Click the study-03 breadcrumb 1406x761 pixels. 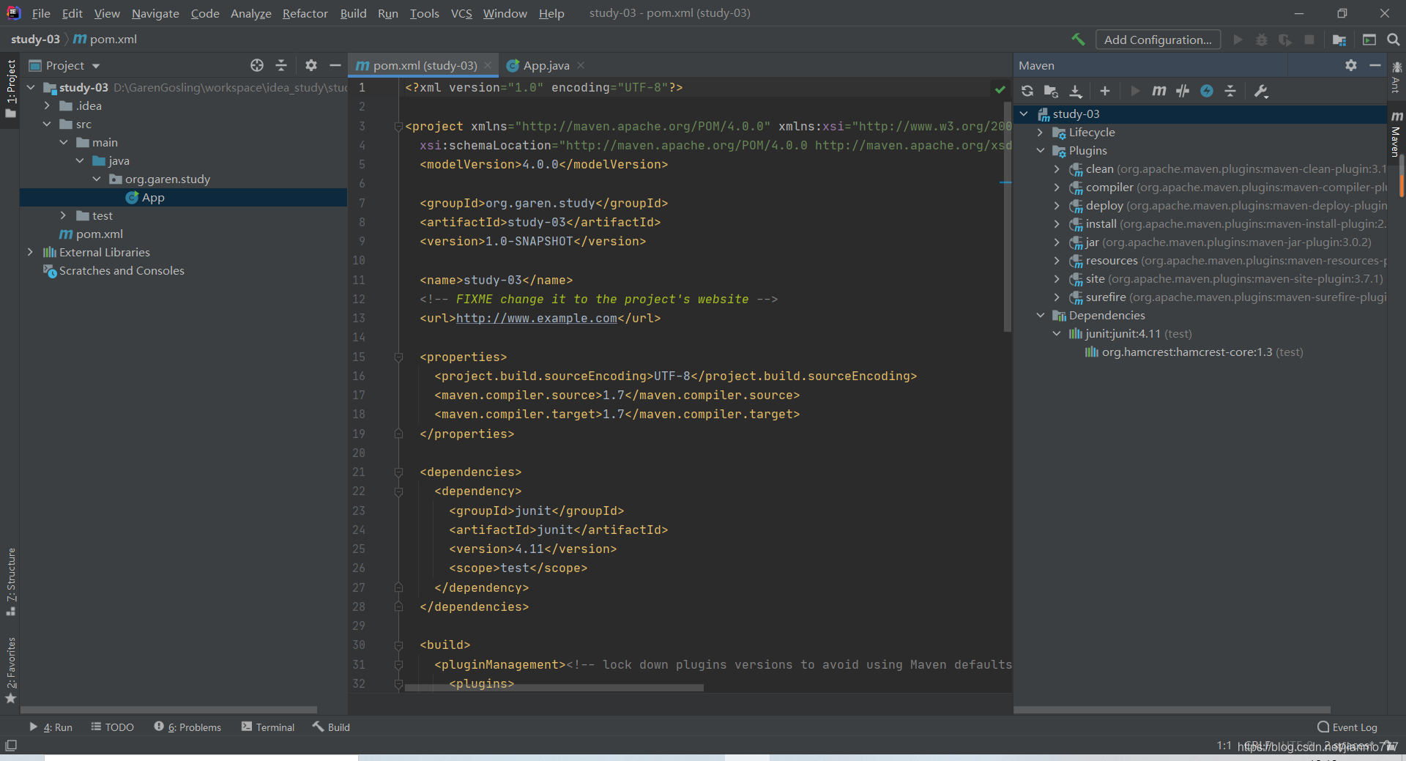(35, 39)
